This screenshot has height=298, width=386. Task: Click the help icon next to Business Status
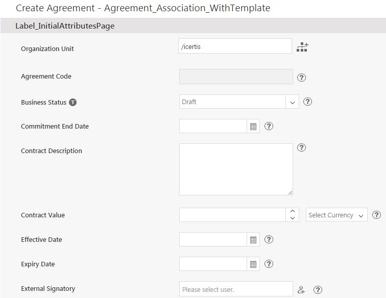pyautogui.click(x=307, y=102)
